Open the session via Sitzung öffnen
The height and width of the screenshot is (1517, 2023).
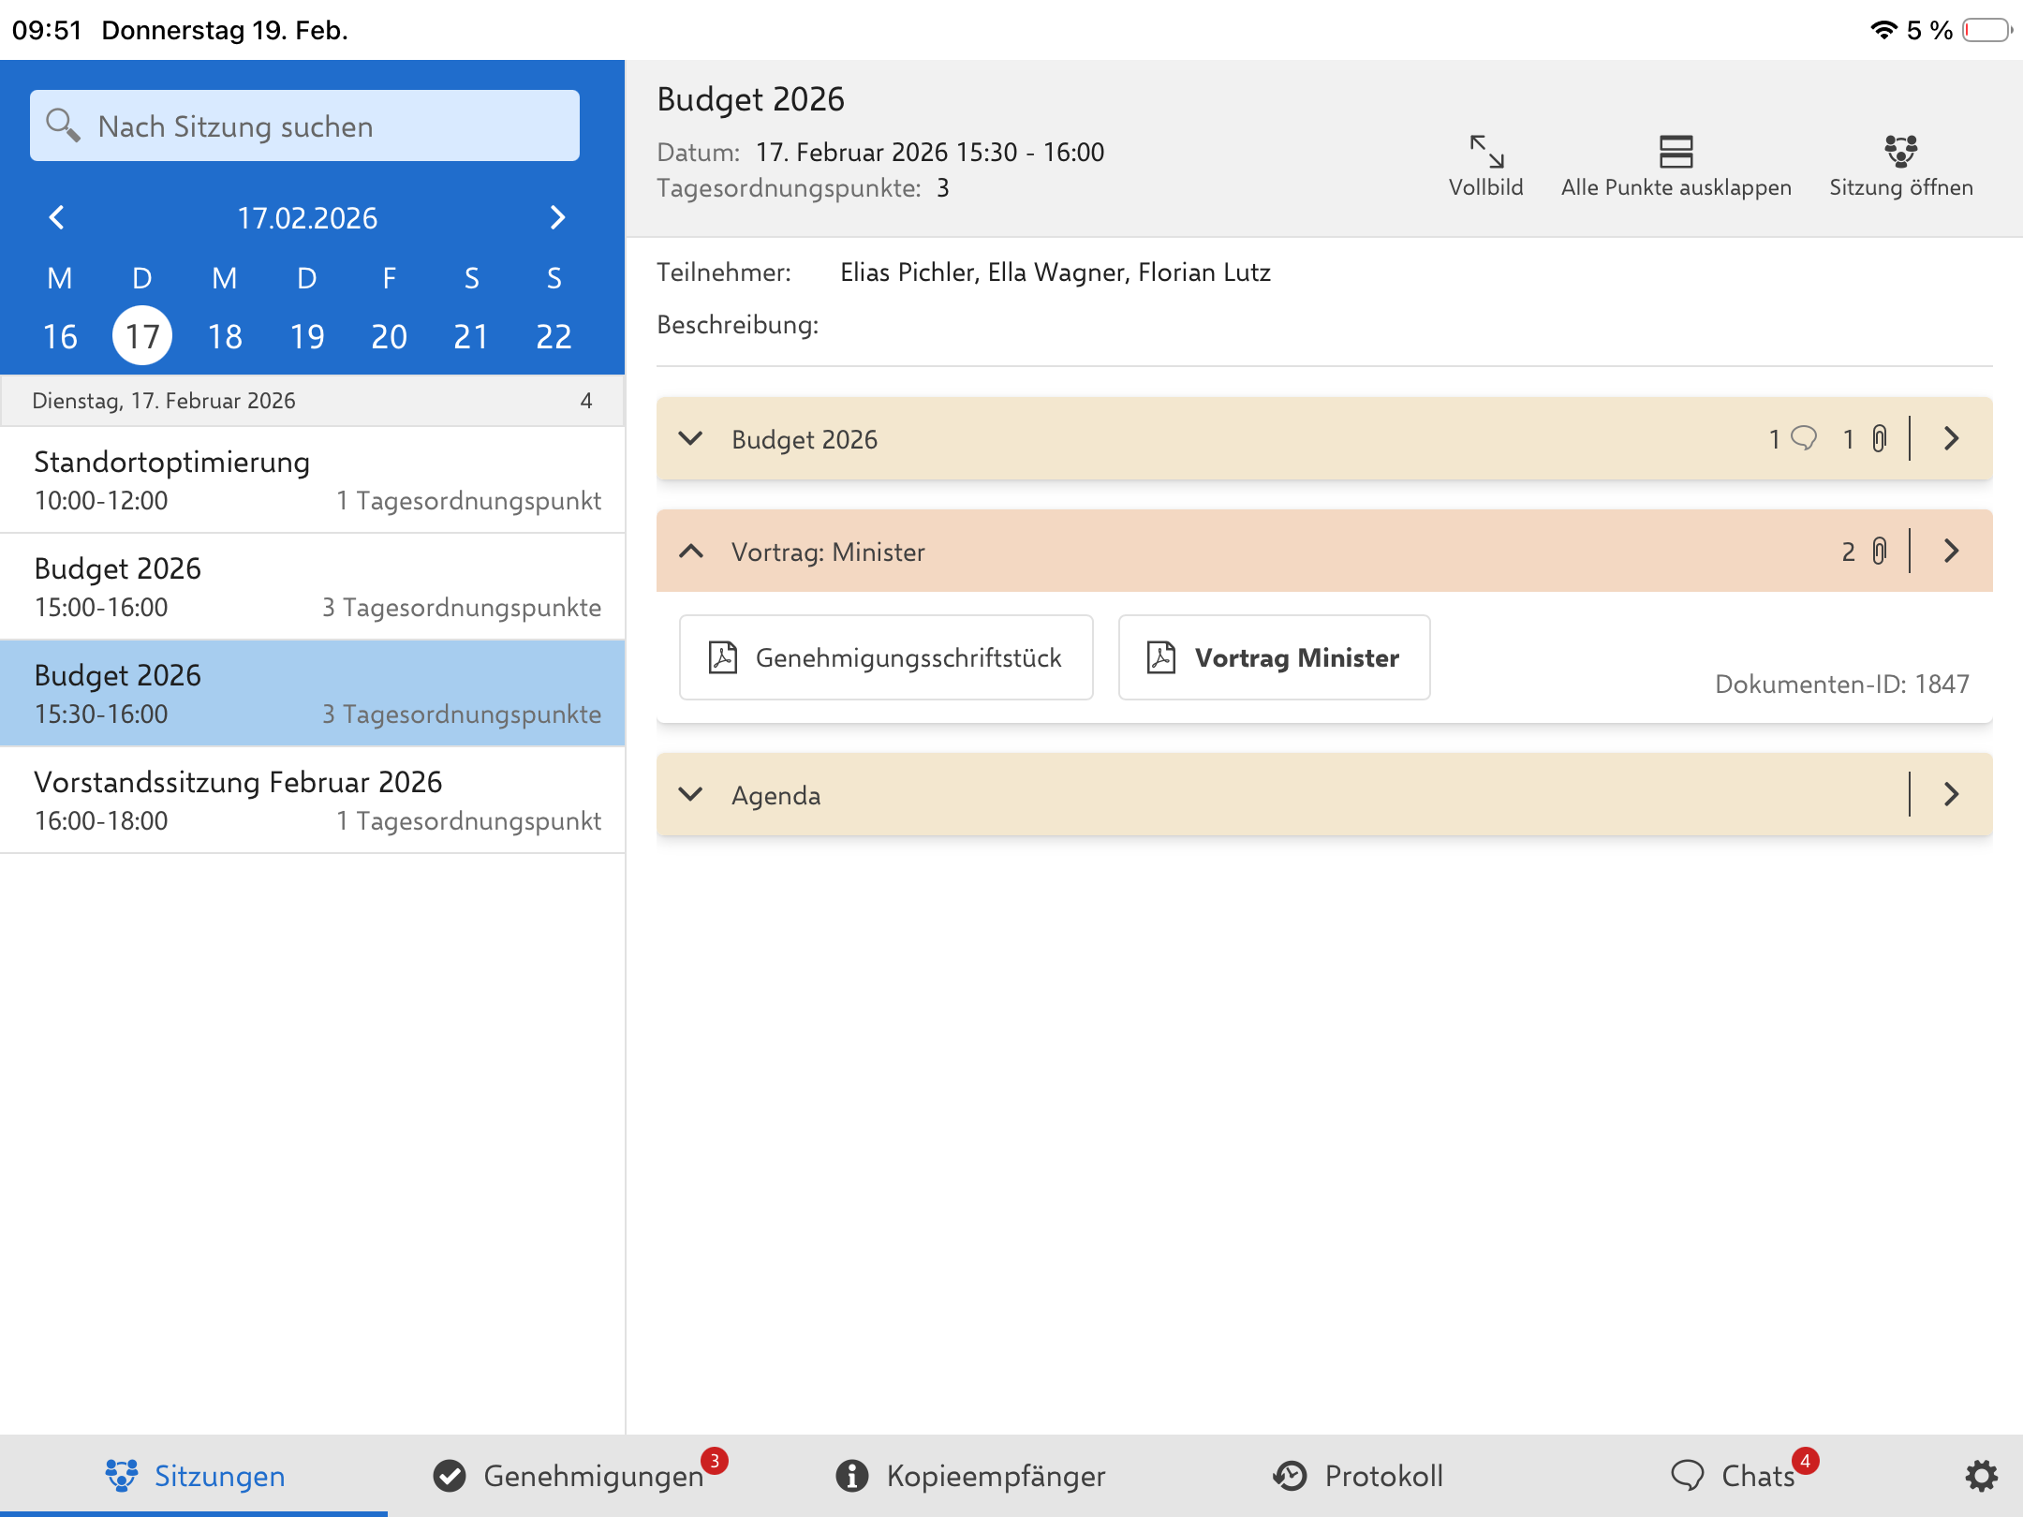[x=1900, y=152]
